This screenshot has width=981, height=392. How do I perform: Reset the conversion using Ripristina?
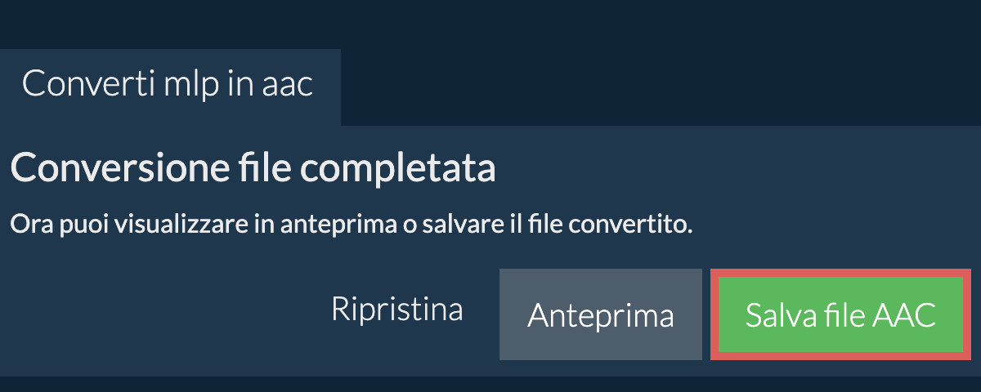396,310
